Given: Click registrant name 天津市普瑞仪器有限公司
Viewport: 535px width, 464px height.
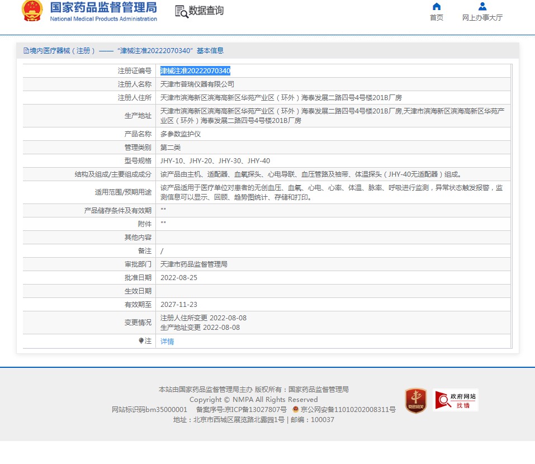Looking at the screenshot, I should click(x=197, y=84).
